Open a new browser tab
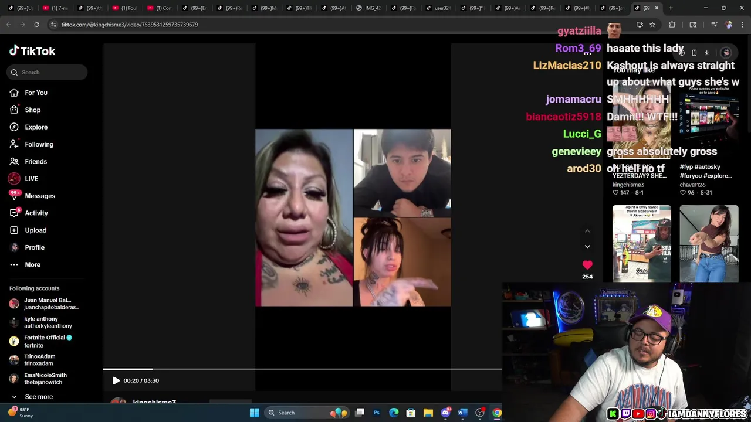The width and height of the screenshot is (751, 422). point(671,8)
